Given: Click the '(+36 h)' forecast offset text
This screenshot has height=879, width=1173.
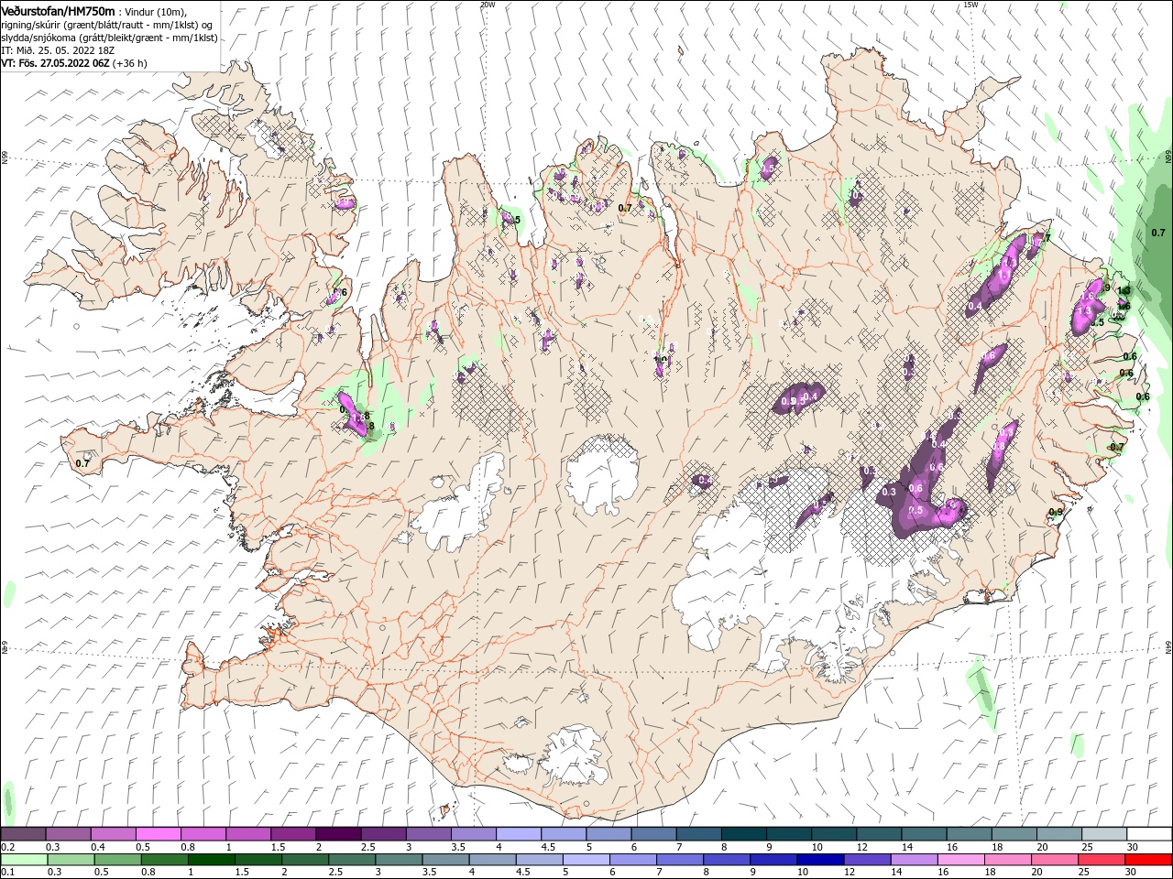Looking at the screenshot, I should click(130, 63).
